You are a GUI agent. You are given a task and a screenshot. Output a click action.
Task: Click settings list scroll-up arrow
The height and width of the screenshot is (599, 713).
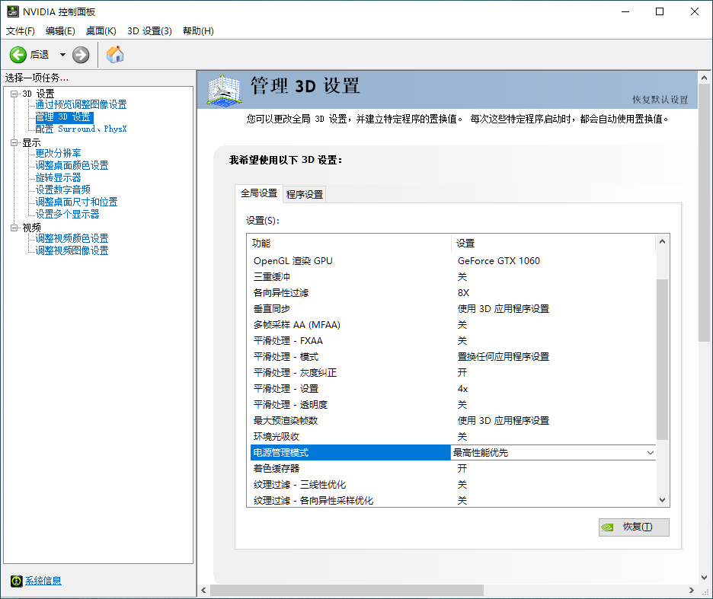coord(663,242)
